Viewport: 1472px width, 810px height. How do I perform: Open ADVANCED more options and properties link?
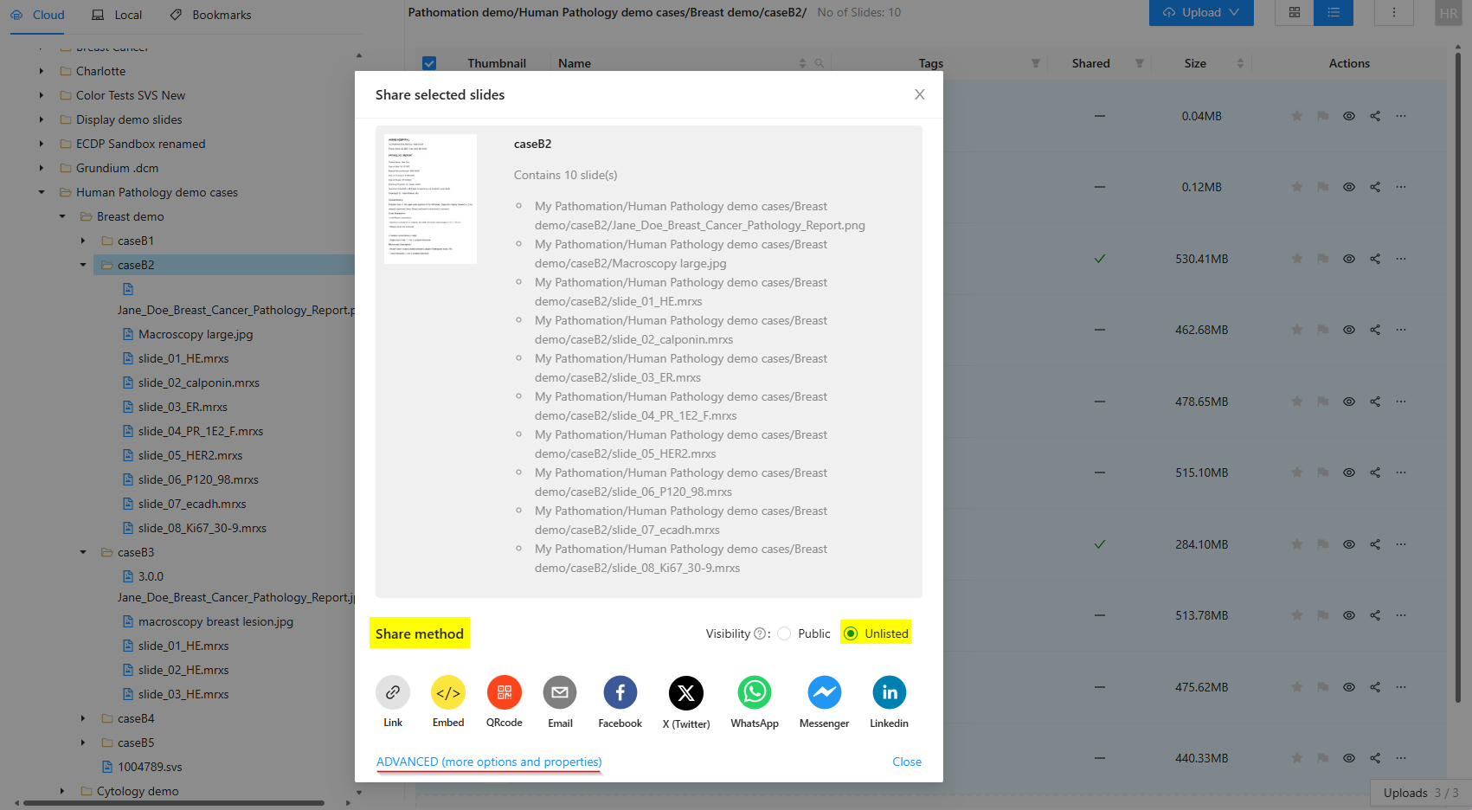[489, 762]
